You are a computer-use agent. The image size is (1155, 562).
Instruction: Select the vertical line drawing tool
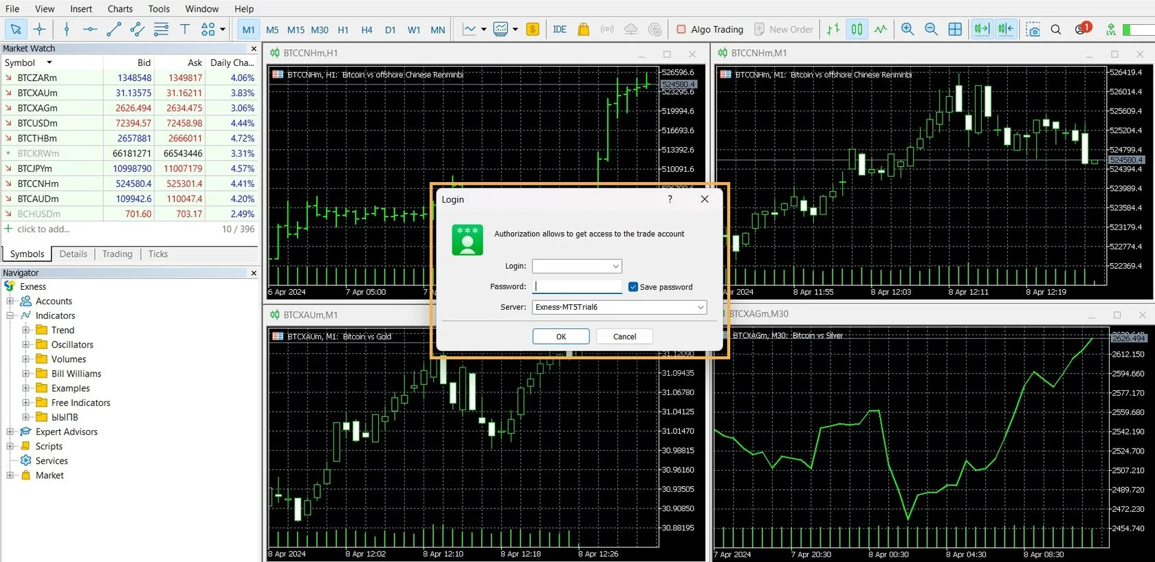67,29
